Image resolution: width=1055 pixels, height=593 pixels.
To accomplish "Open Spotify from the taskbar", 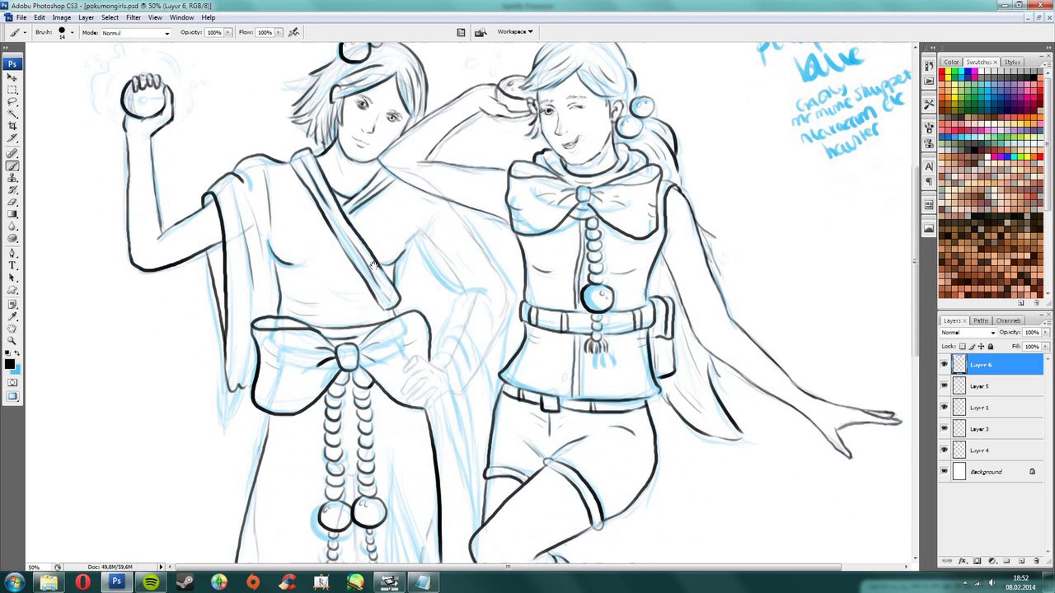I will pyautogui.click(x=151, y=582).
